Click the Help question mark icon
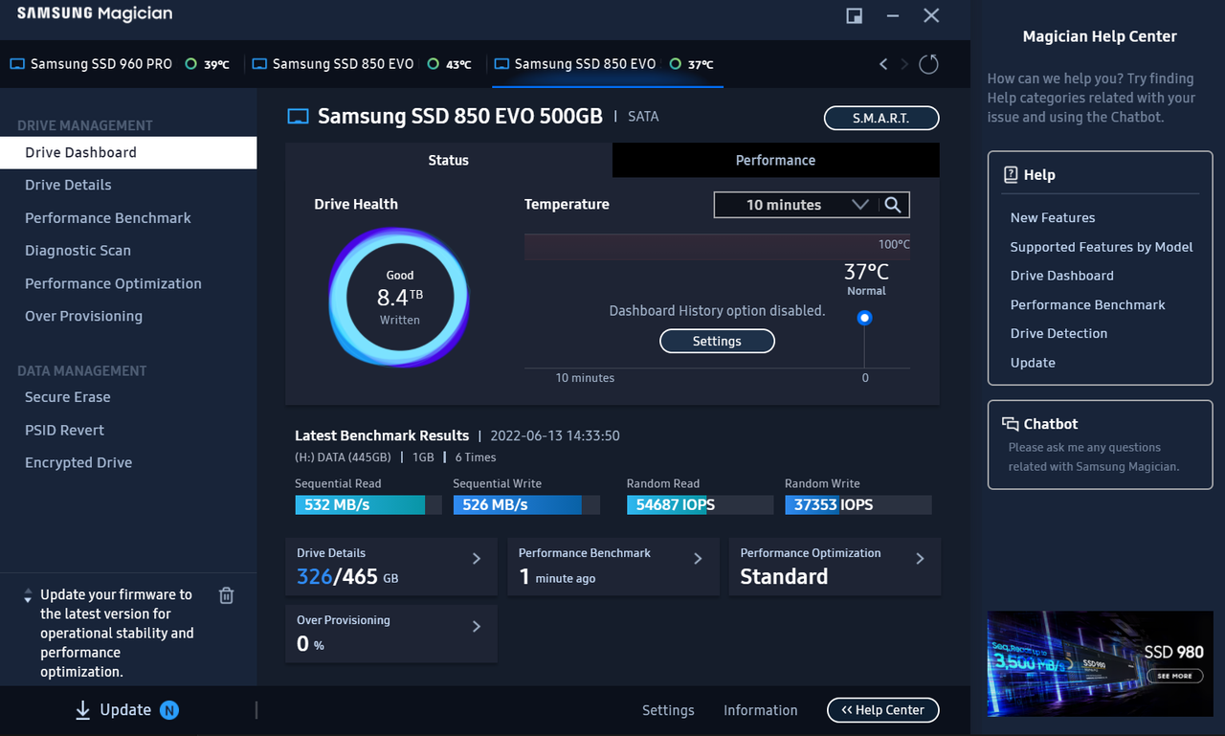Viewport: 1225px width, 736px height. 1010,175
